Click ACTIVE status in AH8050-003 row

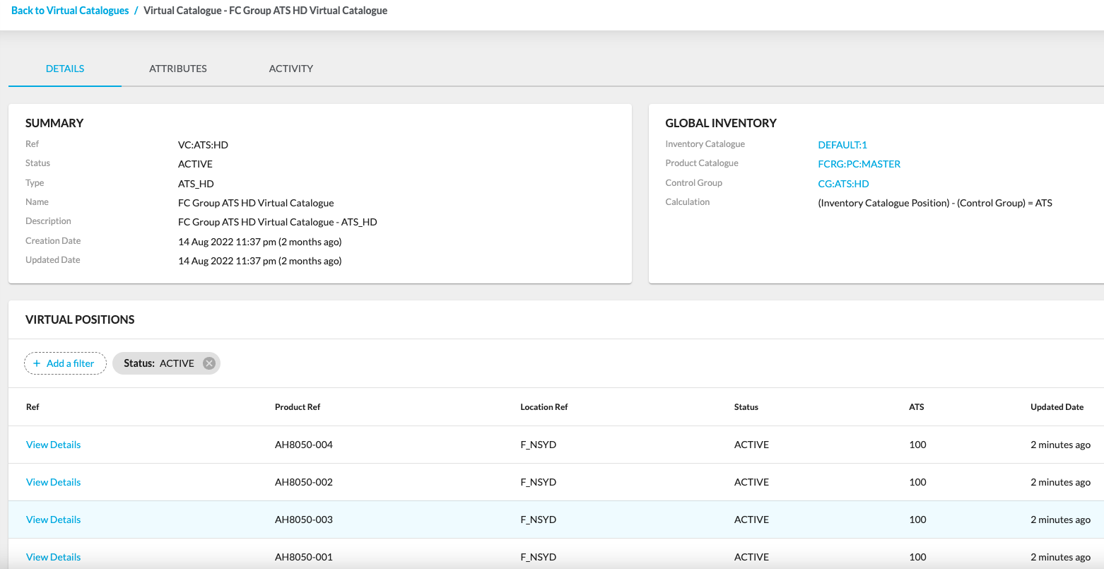click(x=752, y=520)
